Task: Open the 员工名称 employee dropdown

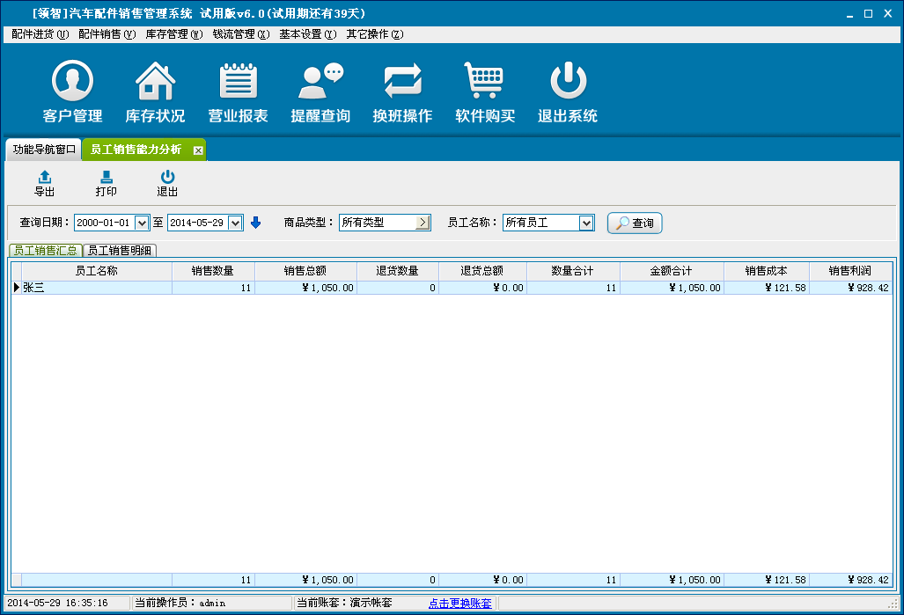Action: pos(586,223)
